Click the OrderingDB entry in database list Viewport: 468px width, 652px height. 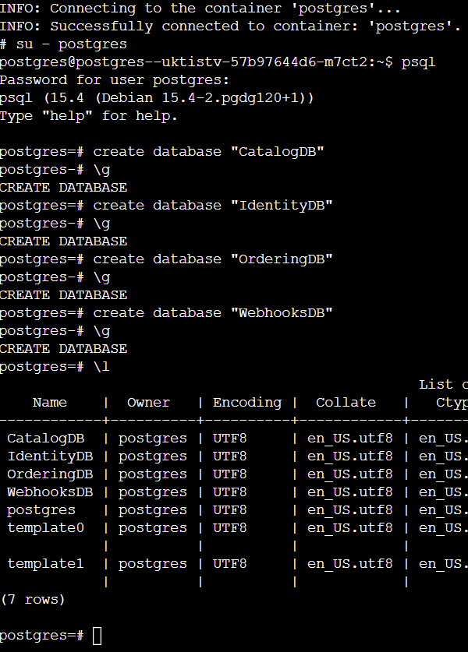[x=50, y=474]
